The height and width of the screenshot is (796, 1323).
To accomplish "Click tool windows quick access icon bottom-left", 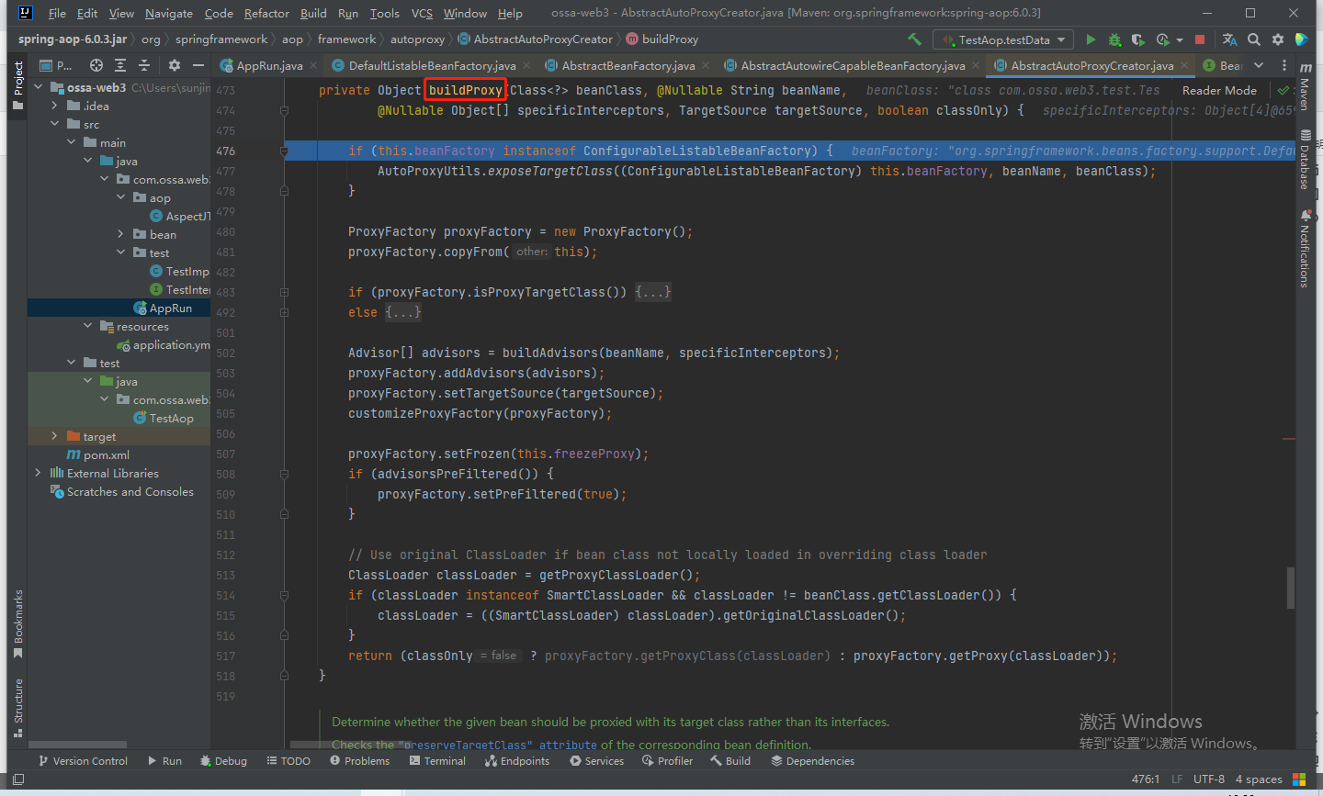I will 18,779.
